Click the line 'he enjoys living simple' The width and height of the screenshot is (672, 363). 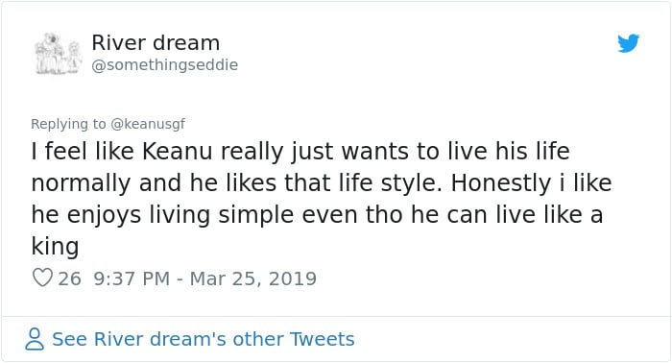coord(162,215)
